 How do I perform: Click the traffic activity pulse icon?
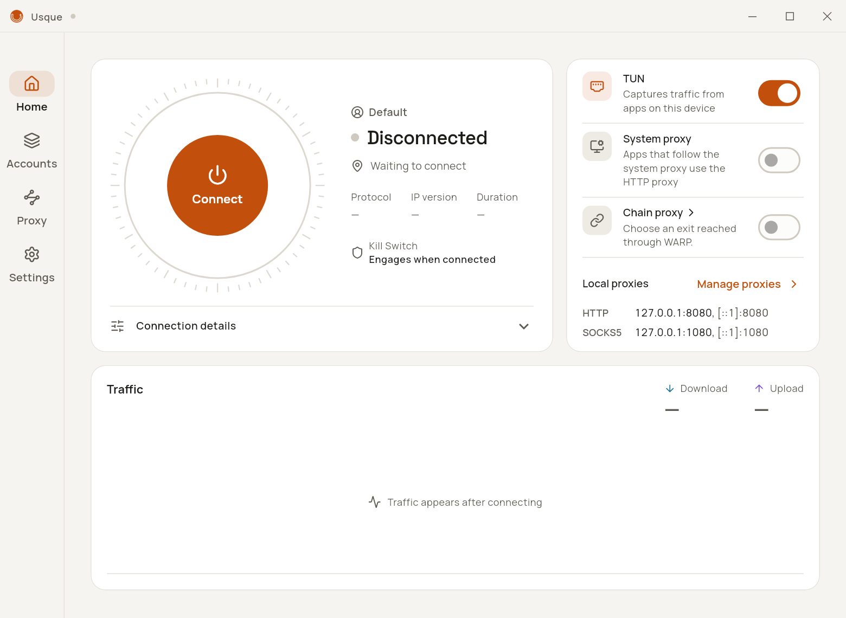pyautogui.click(x=375, y=502)
